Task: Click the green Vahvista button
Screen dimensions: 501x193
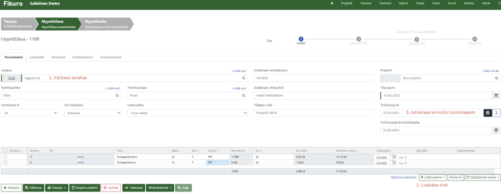Action: point(134,188)
